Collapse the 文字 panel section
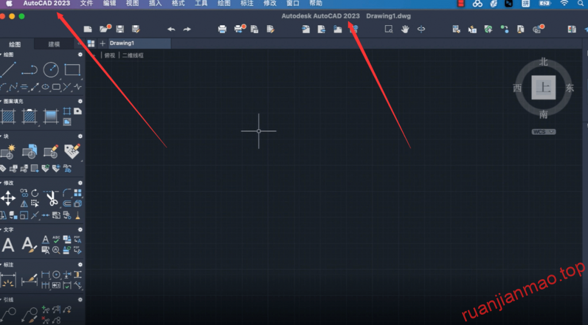 pos(1,230)
